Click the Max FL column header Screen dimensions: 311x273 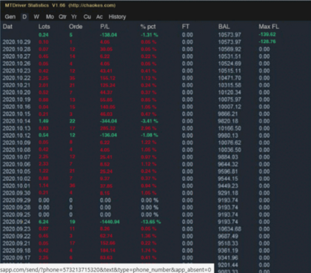[x=269, y=27]
